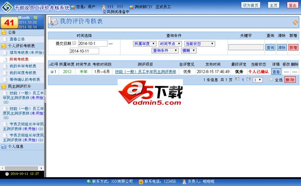Open the page number dropdown

[258, 80]
